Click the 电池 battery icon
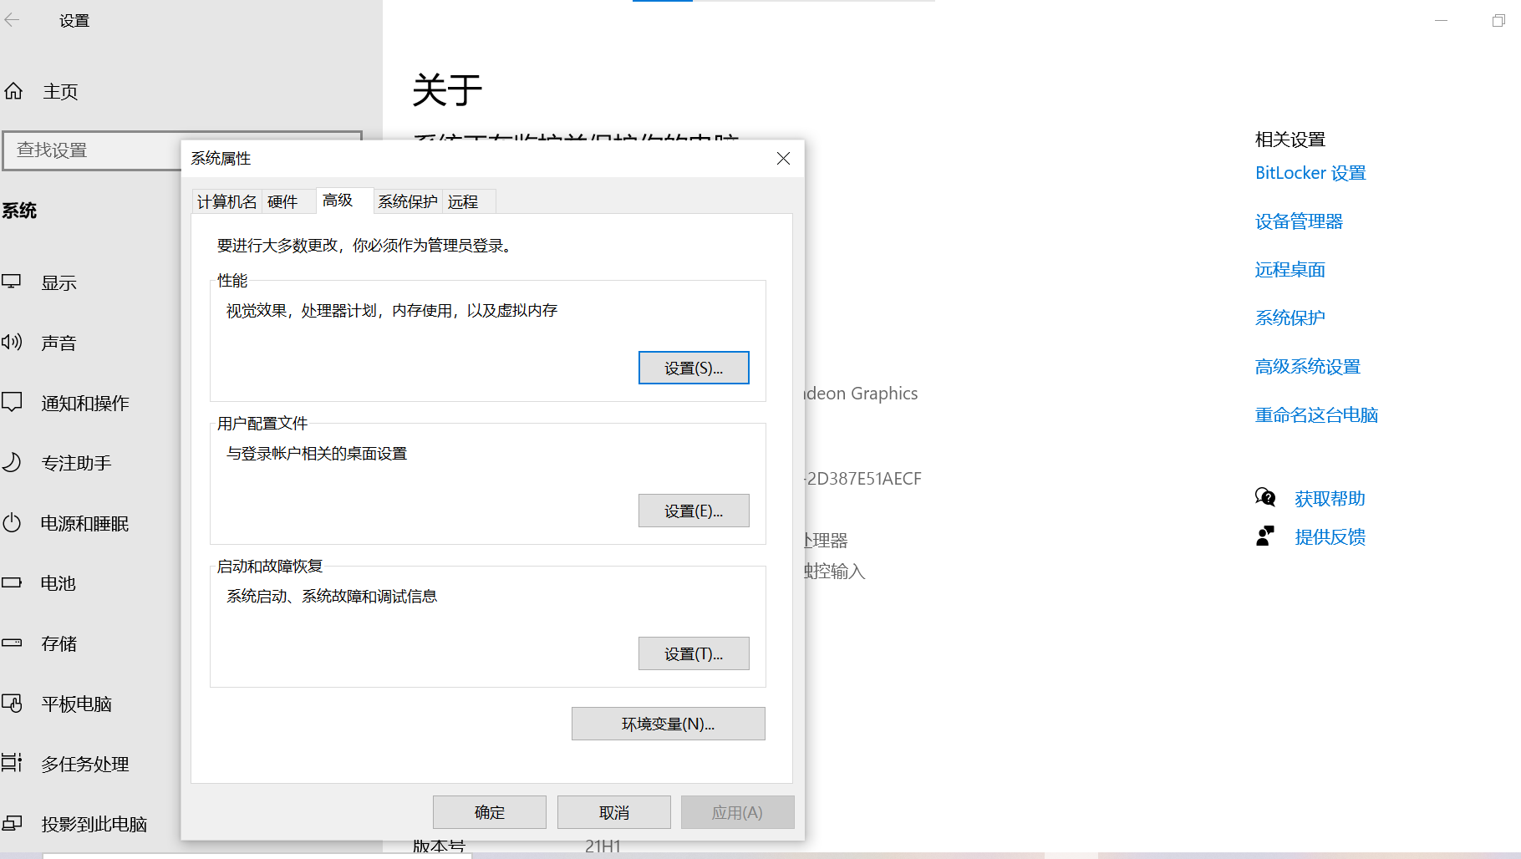 13,582
